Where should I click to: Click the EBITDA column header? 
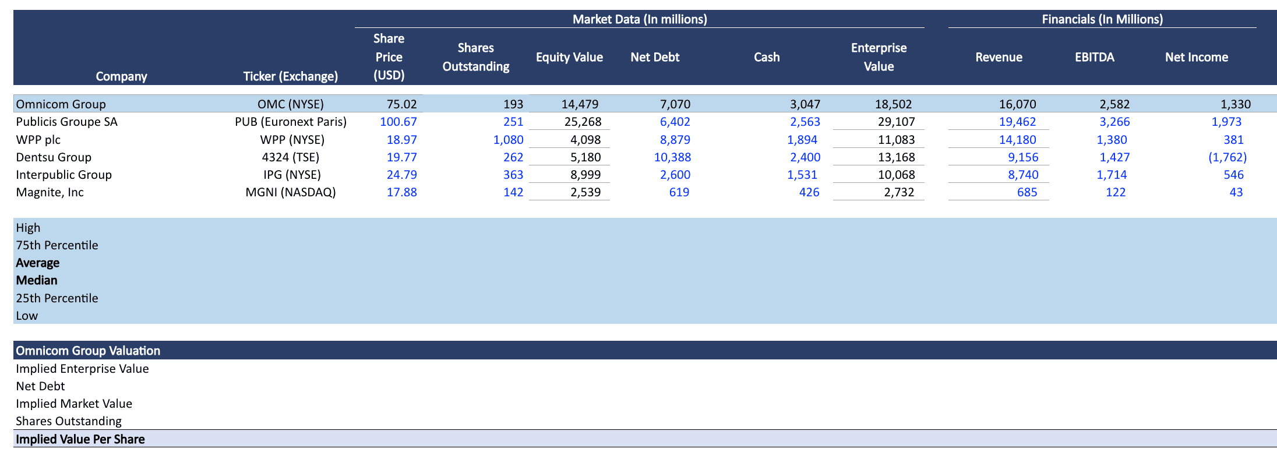click(1095, 57)
